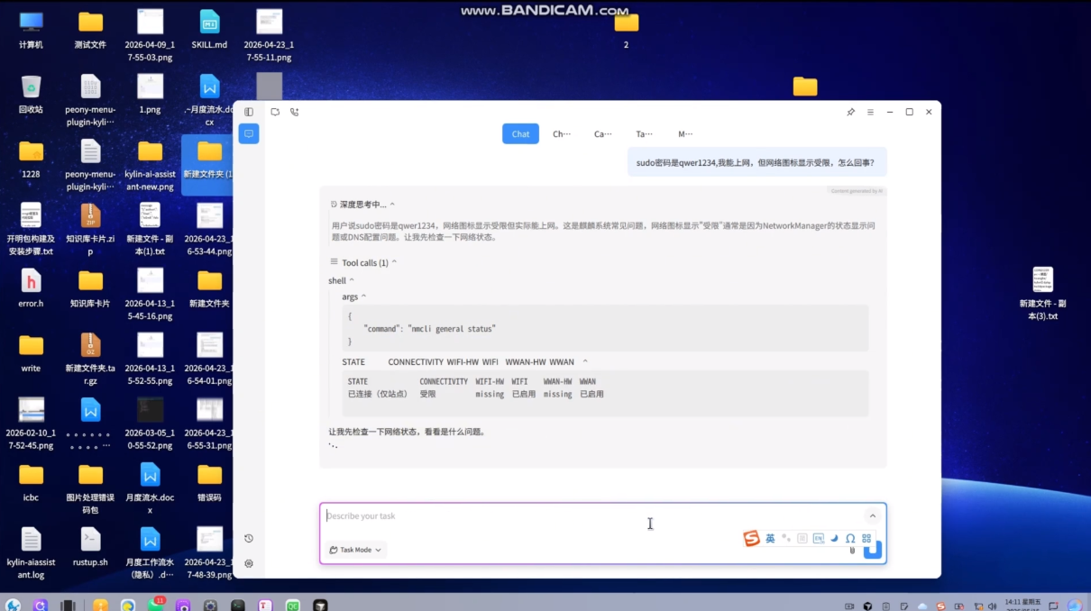Viewport: 1091px width, 611px height.
Task: Toggle Sogou punctuation mode icon
Action: (786, 538)
